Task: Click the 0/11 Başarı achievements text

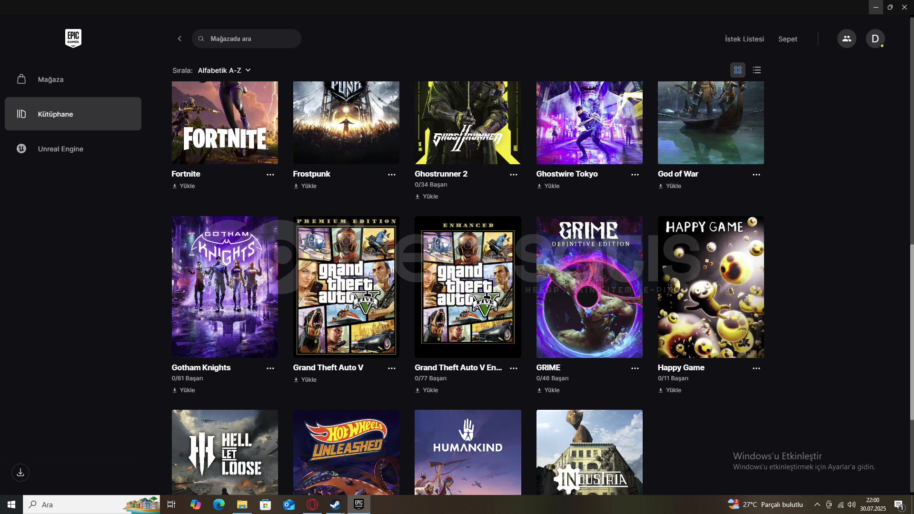Action: coord(673,378)
